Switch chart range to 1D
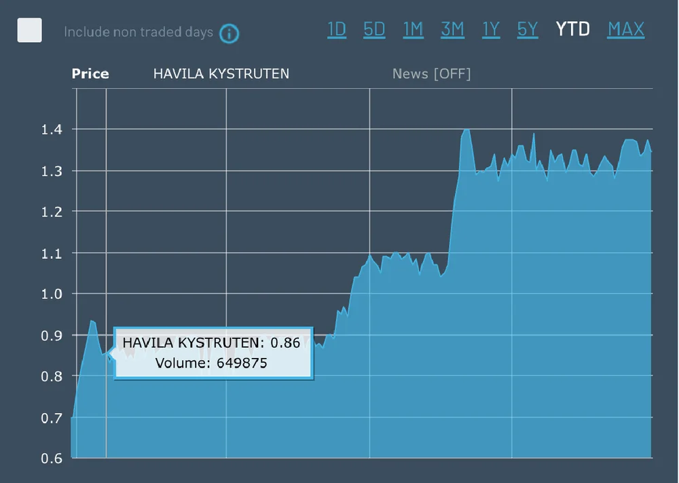Screen dimensions: 679x483 click(337, 29)
